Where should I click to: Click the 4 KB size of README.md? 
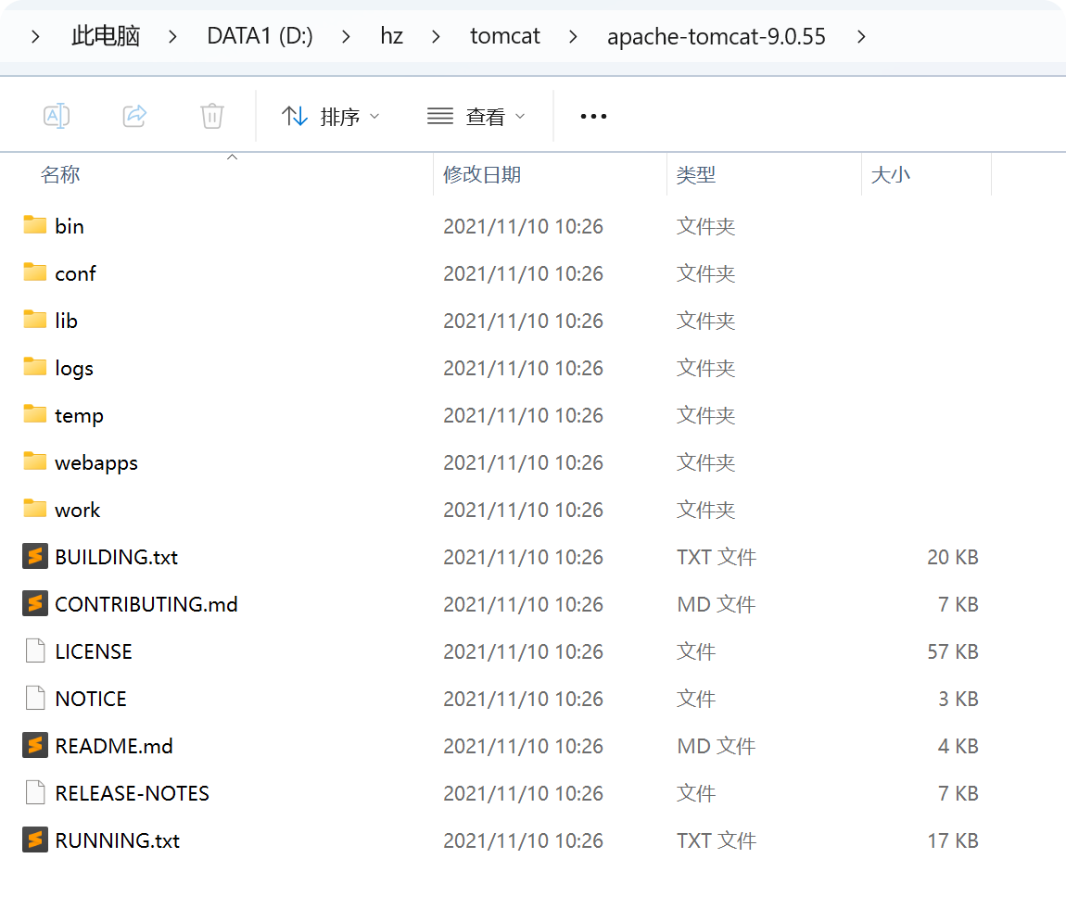(958, 746)
